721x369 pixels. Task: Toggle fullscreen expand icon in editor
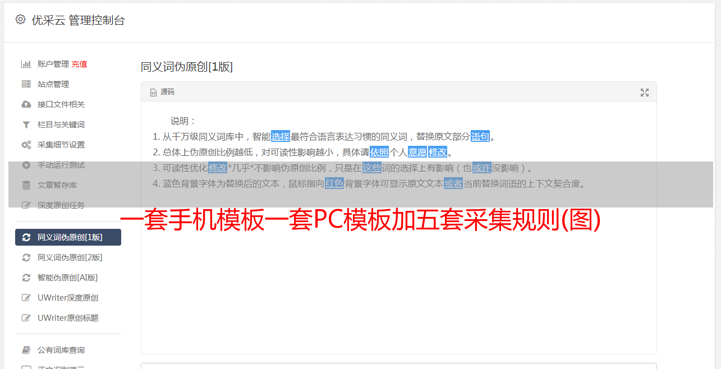pyautogui.click(x=645, y=93)
